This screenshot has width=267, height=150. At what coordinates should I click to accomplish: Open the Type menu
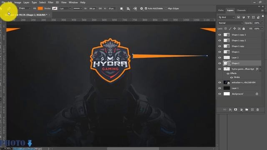click(34, 2)
